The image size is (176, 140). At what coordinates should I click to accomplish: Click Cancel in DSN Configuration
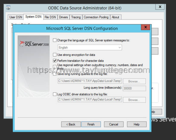114,124
